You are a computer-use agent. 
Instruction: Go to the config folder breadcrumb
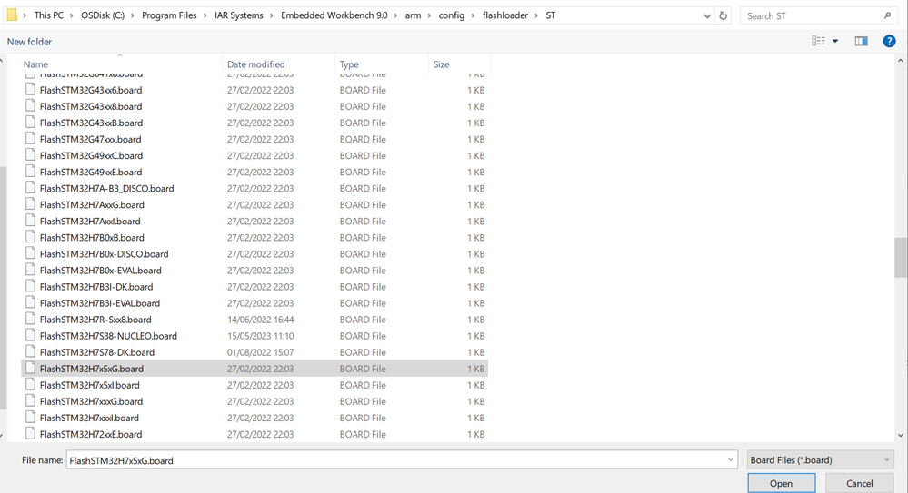tap(452, 15)
